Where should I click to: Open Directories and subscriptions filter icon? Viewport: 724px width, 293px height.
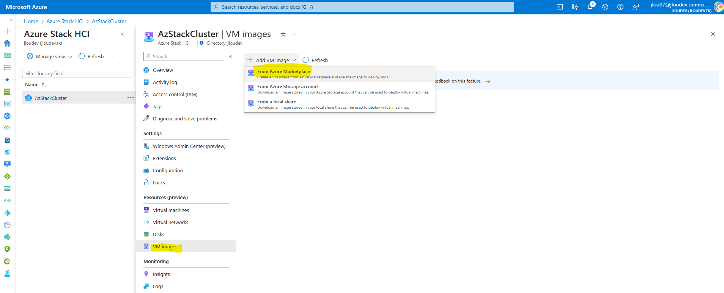click(575, 7)
